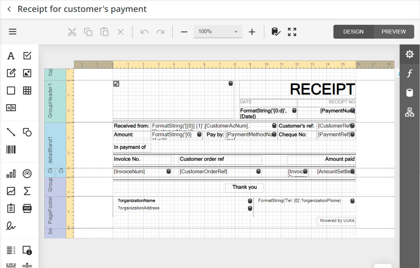The height and width of the screenshot is (268, 420).
Task: Zoom out with the minus button
Action: pos(184,32)
